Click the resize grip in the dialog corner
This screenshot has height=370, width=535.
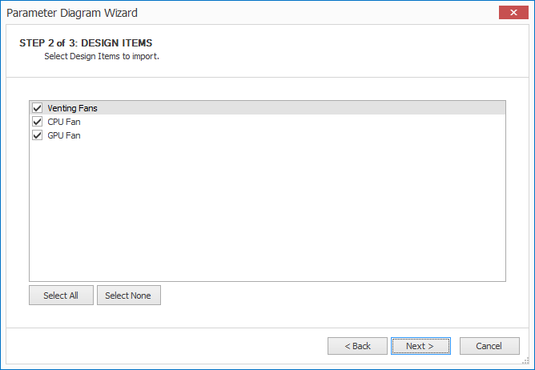pyautogui.click(x=529, y=364)
